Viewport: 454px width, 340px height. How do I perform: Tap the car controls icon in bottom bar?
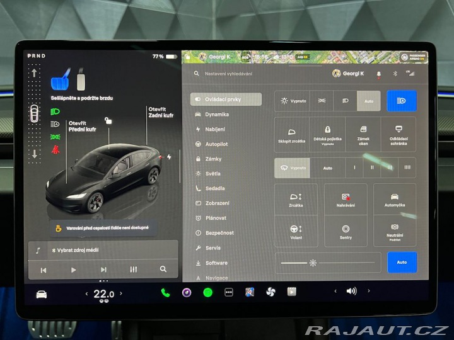click(42, 295)
